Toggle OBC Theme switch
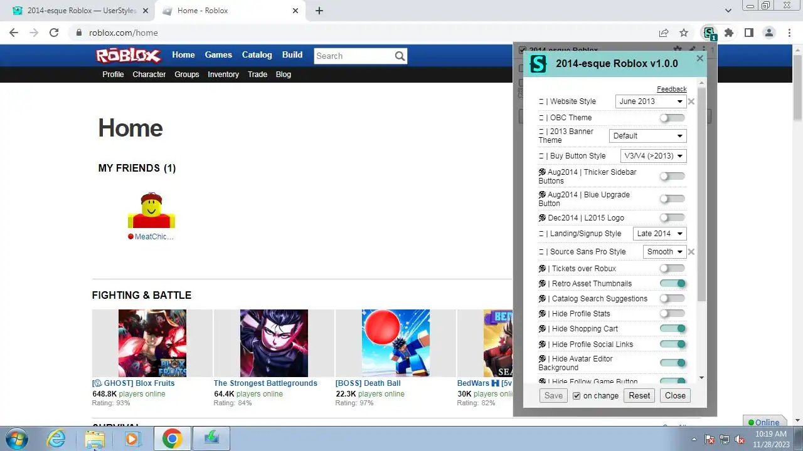The width and height of the screenshot is (803, 451). pyautogui.click(x=672, y=118)
